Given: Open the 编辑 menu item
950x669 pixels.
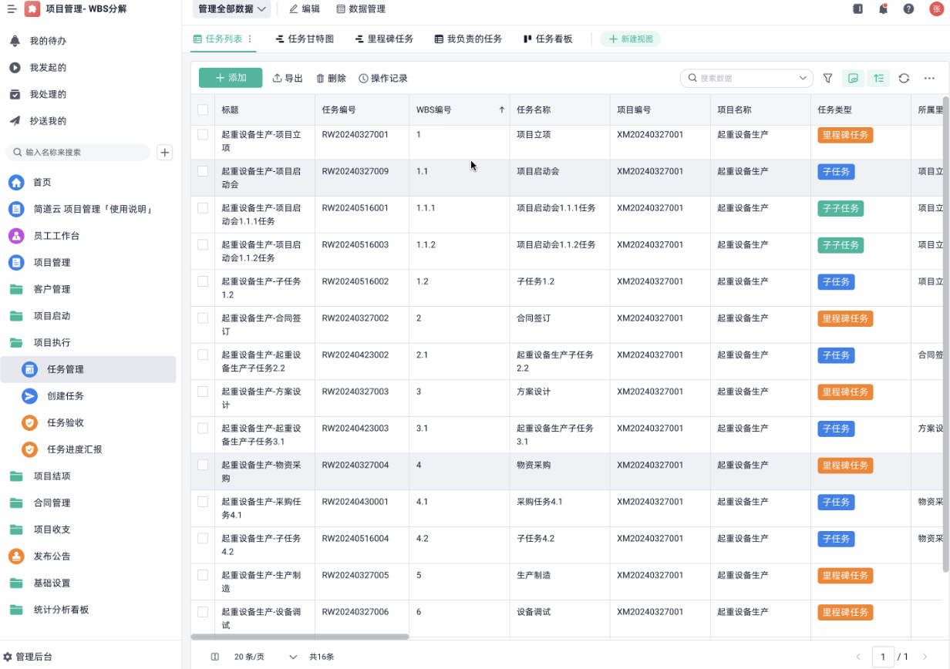Looking at the screenshot, I should pyautogui.click(x=305, y=9).
